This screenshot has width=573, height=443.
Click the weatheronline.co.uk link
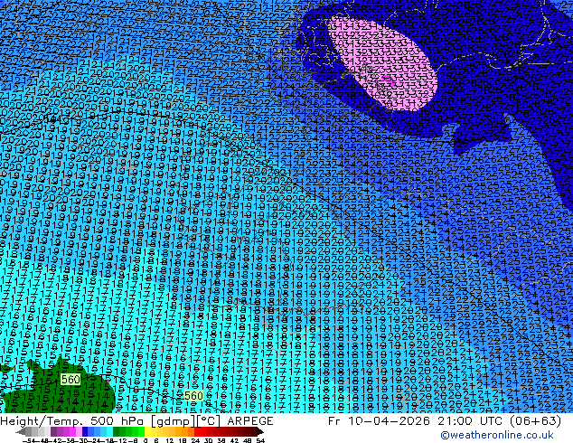(x=497, y=435)
